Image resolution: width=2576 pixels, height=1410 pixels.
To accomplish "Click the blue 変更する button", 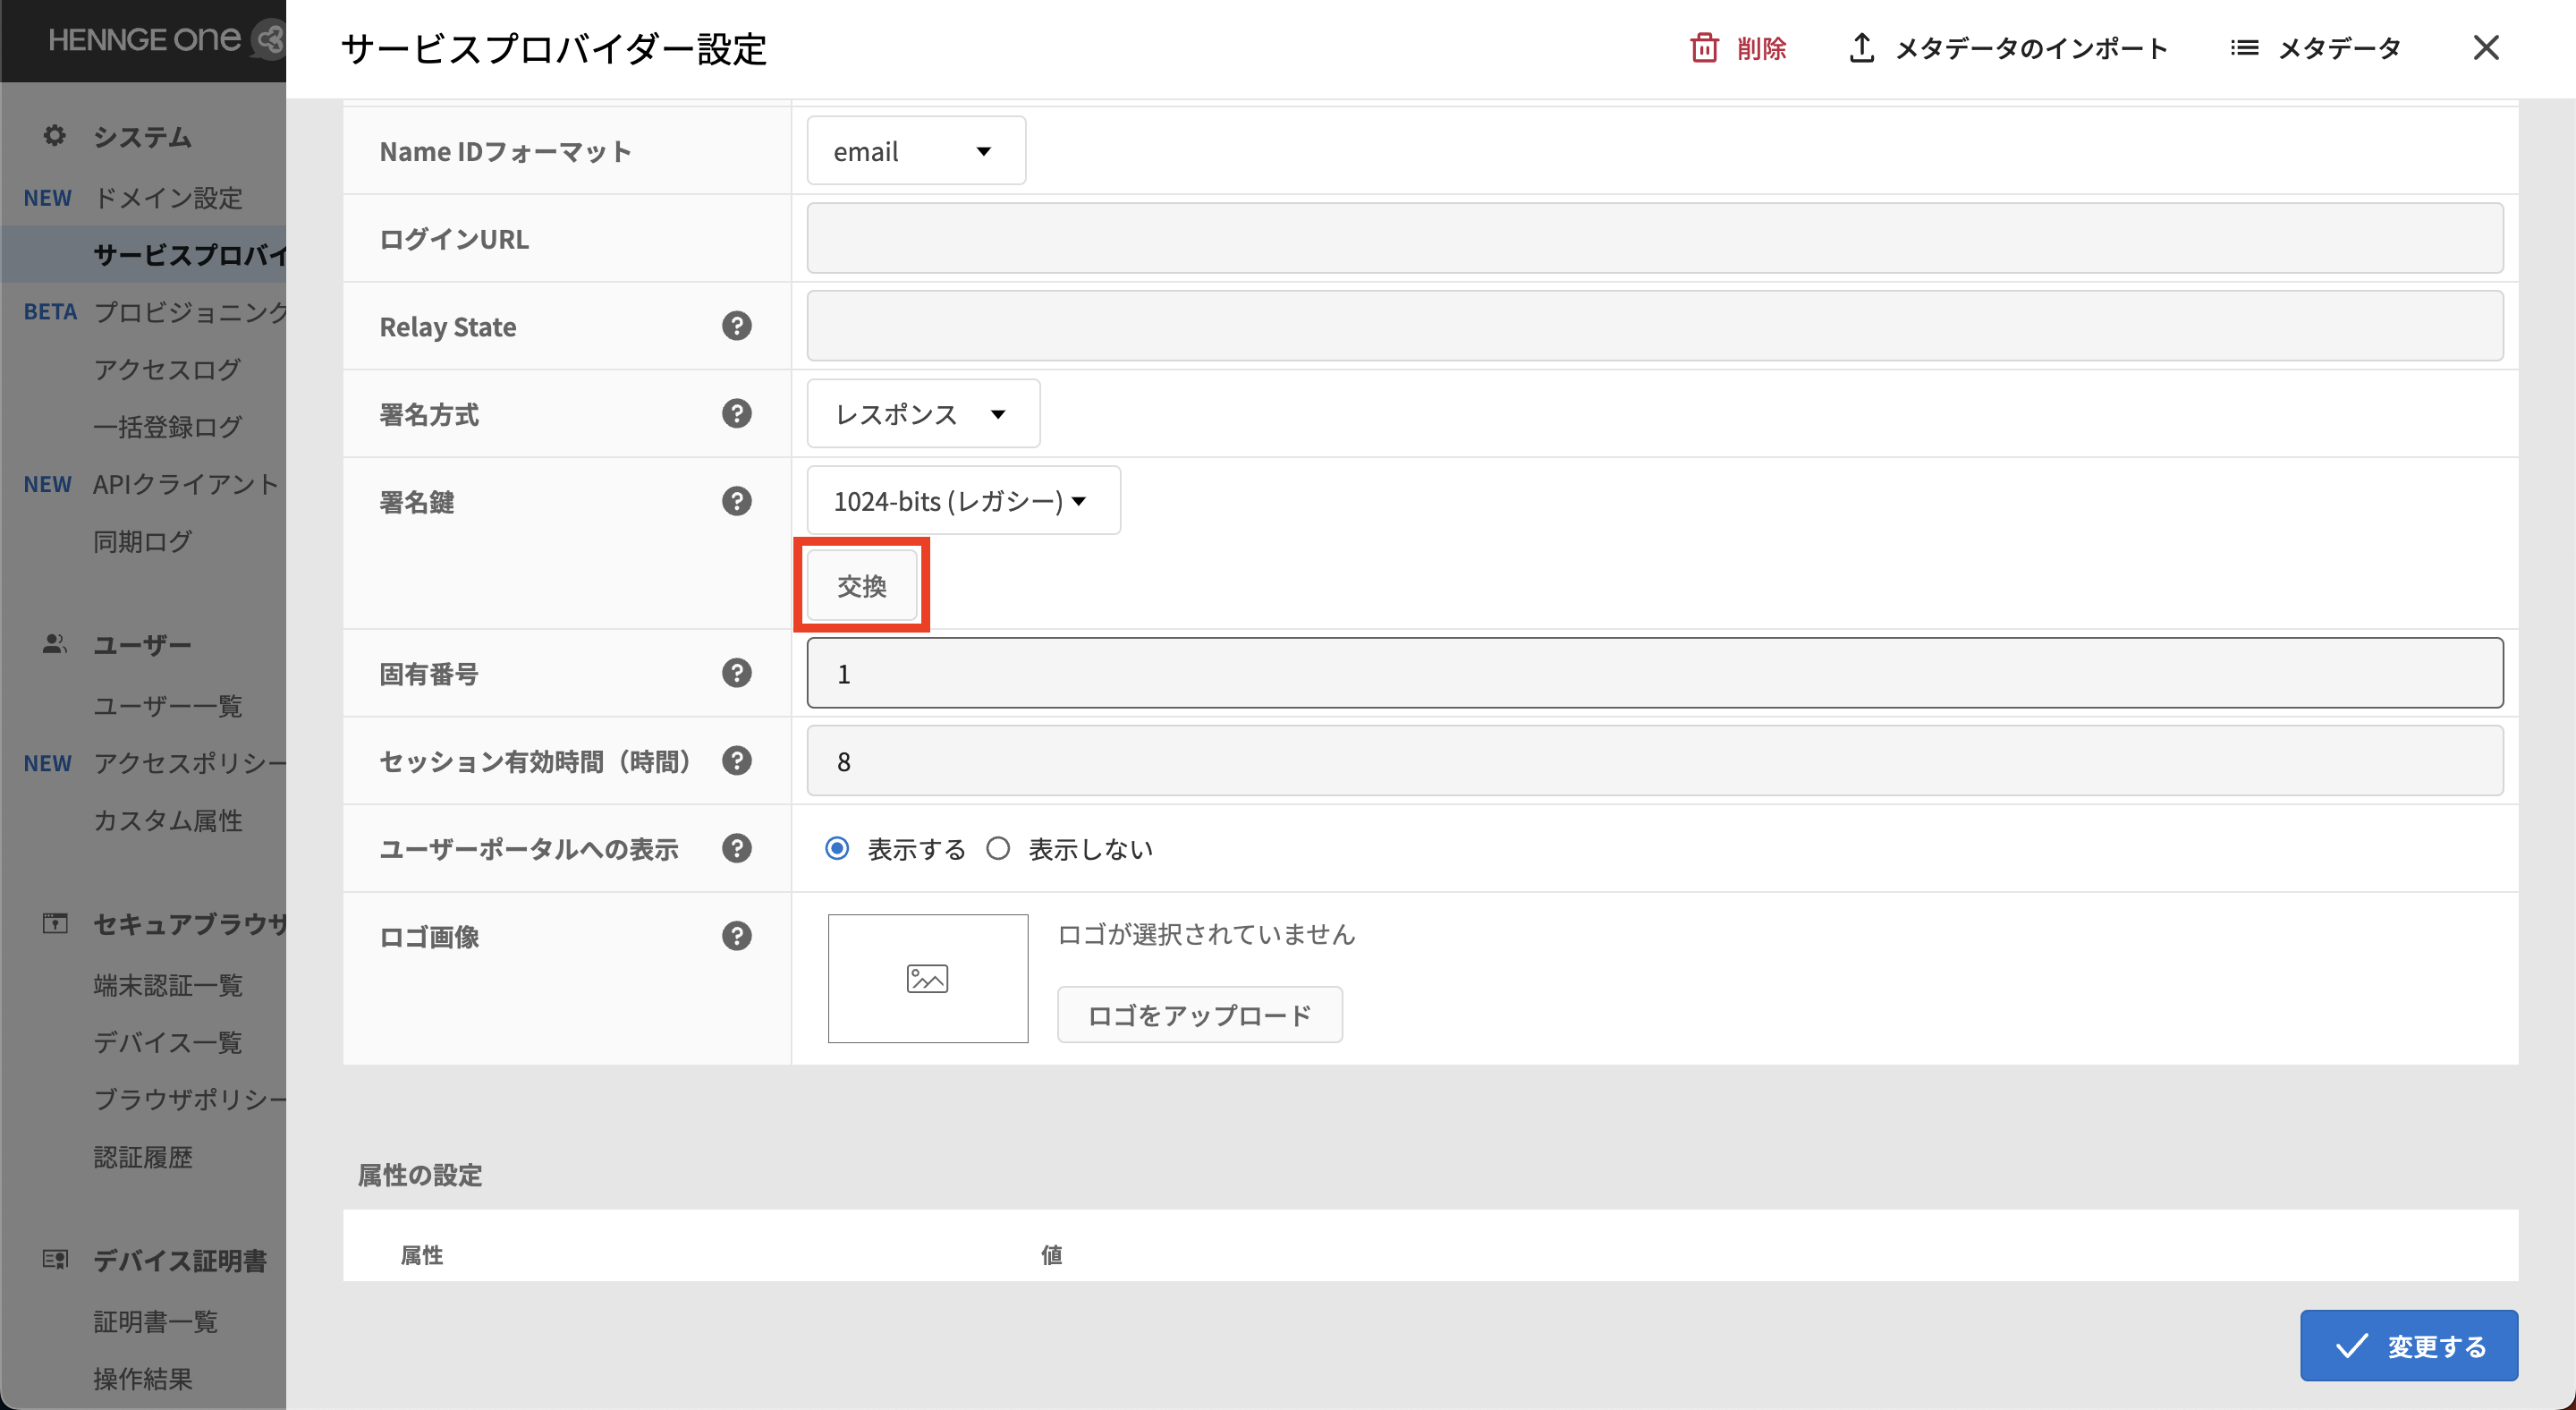I will point(2408,1345).
